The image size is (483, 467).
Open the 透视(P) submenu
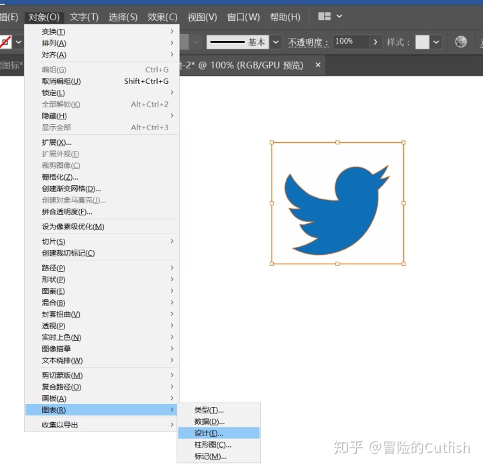click(x=102, y=325)
